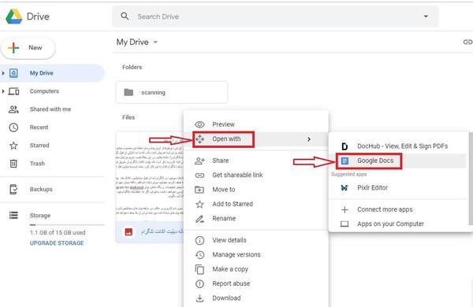The height and width of the screenshot is (307, 473).
Task: Choose Make a copy
Action: [255, 269]
